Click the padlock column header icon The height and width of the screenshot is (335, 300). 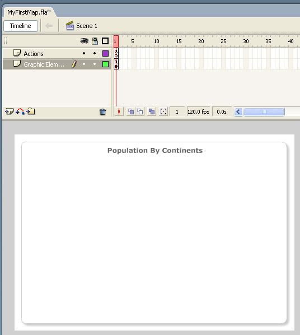click(95, 40)
